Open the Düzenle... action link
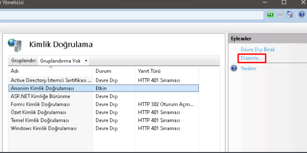This screenshot has height=153, width=307. pos(251,58)
